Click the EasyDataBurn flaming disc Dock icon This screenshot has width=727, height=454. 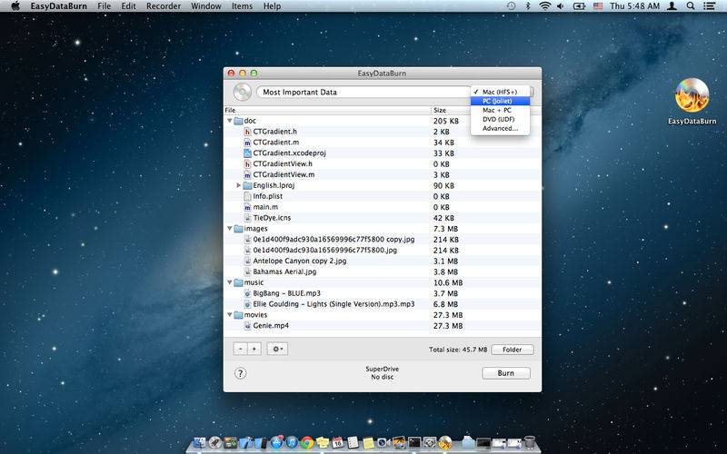(444, 442)
